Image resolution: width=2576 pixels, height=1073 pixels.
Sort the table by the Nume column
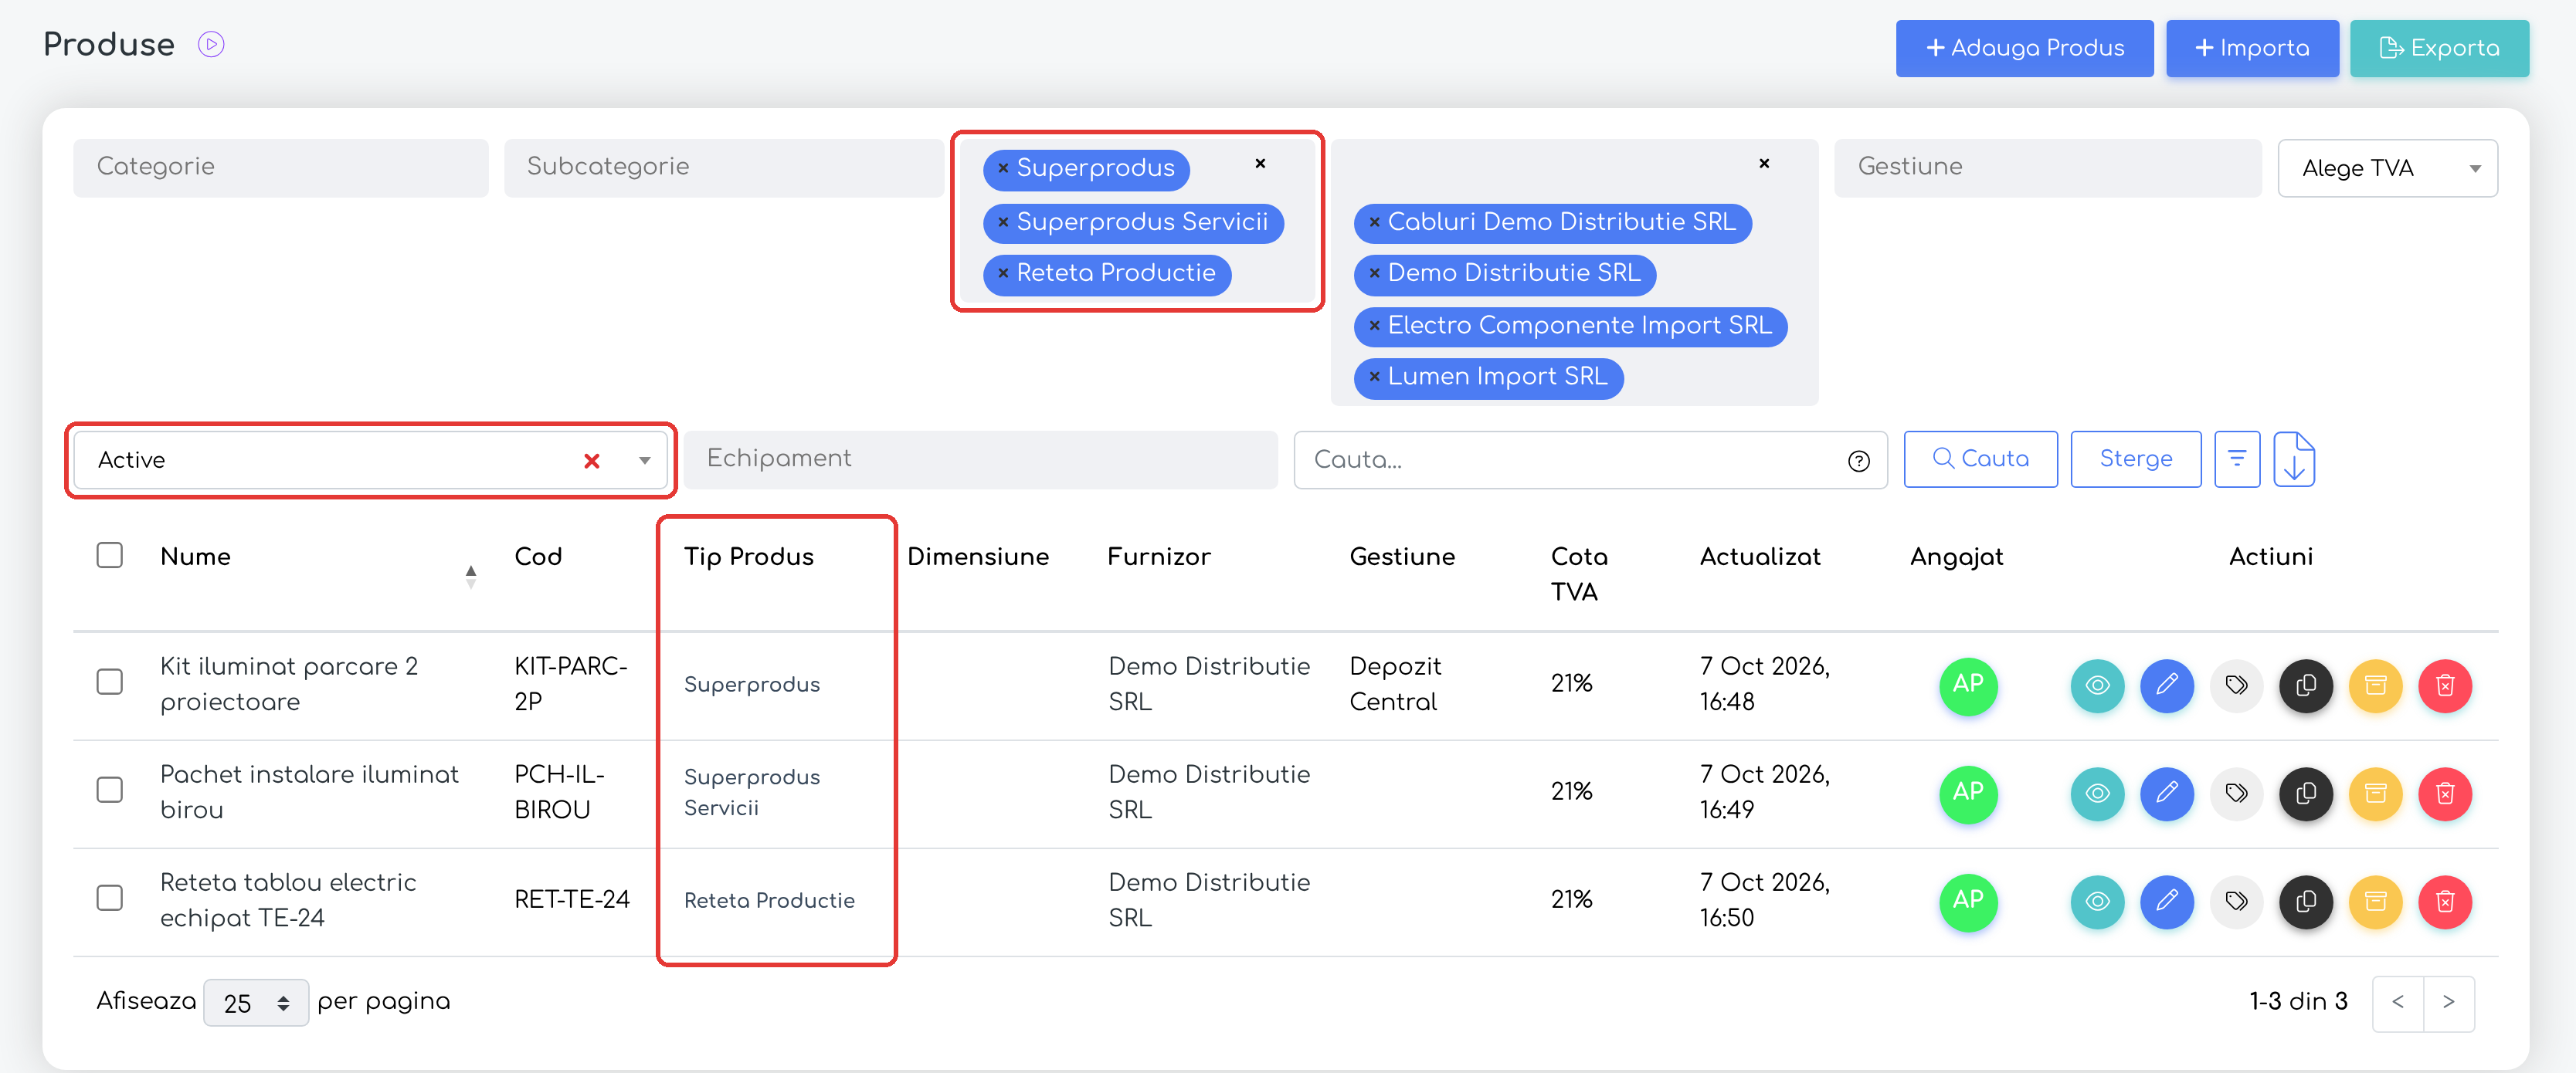[x=196, y=557]
